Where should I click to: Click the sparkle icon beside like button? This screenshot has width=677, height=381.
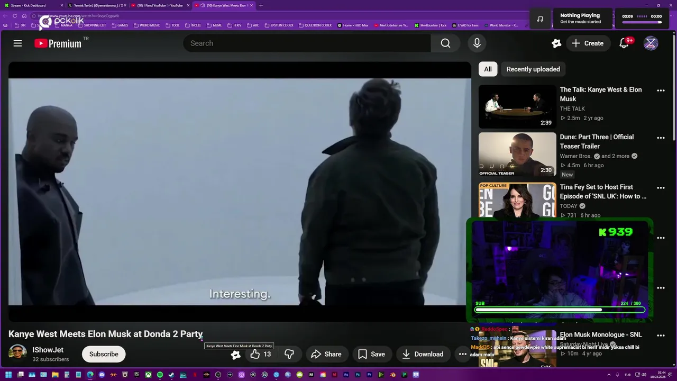pyautogui.click(x=236, y=354)
